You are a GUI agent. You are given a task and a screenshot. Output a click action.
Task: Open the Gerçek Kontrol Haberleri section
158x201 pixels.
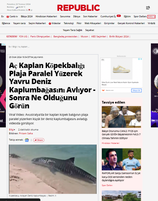pyautogui.click(x=131, y=23)
